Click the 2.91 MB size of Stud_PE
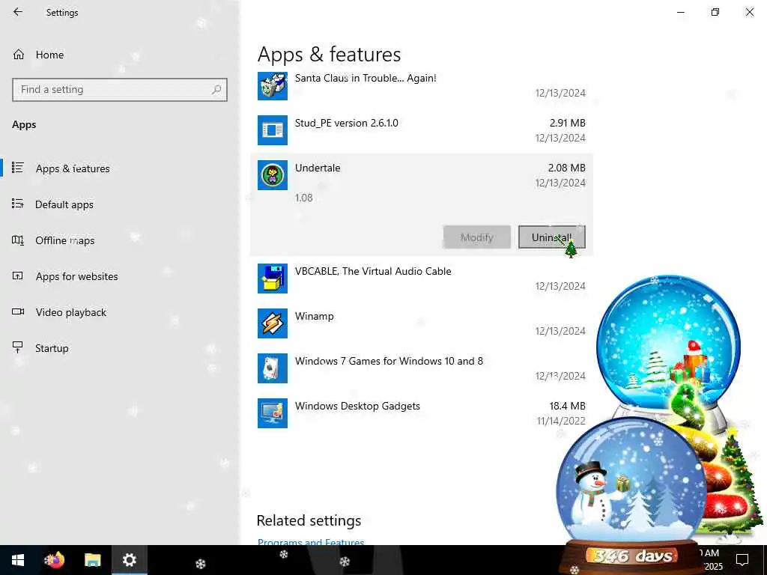This screenshot has height=575, width=767. coord(568,123)
